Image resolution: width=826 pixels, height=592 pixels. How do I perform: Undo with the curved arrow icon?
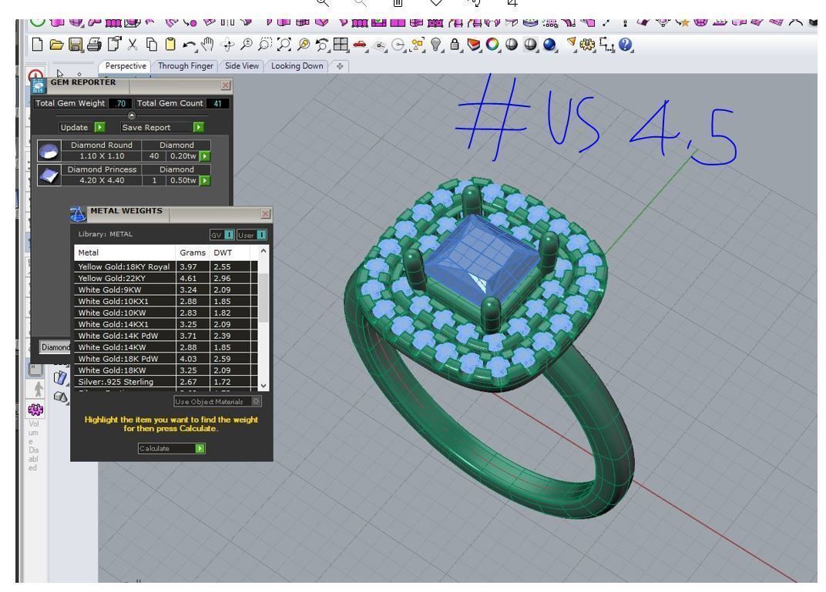point(189,45)
